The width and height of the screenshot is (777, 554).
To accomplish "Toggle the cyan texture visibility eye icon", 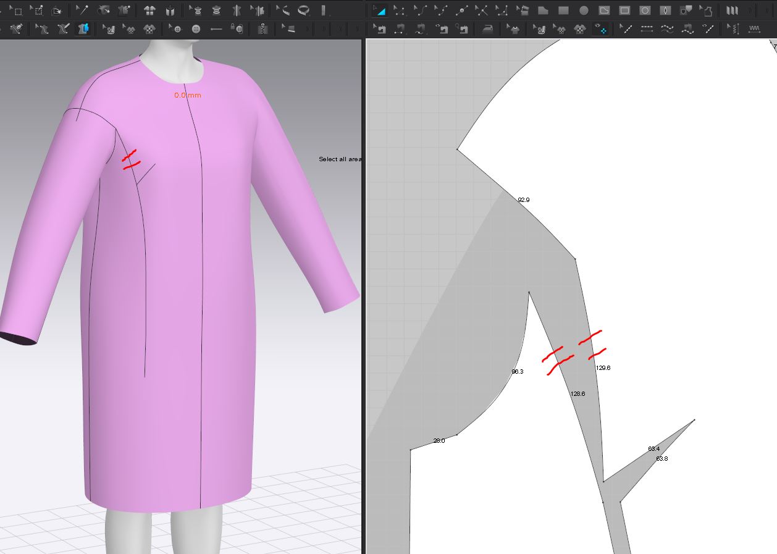I will 600,28.
